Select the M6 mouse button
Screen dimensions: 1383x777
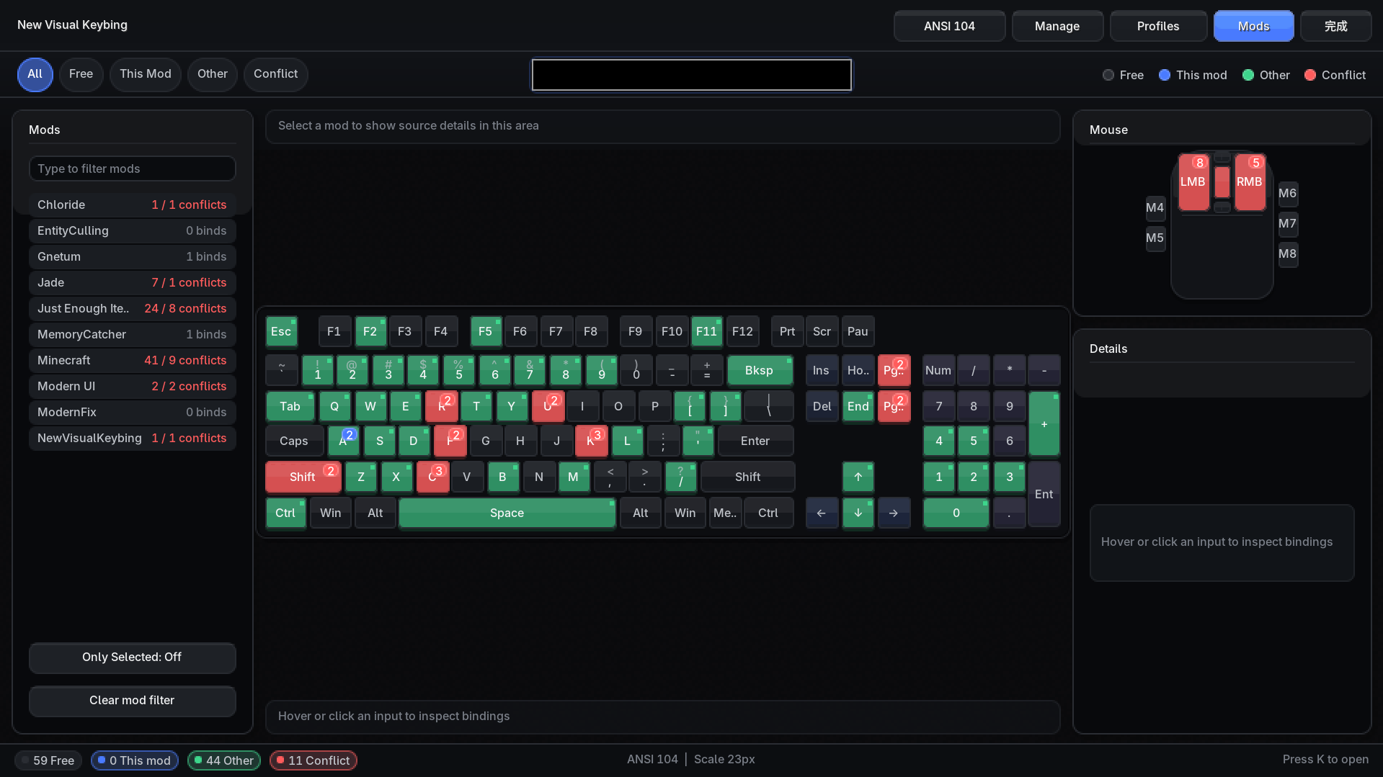[x=1288, y=194]
